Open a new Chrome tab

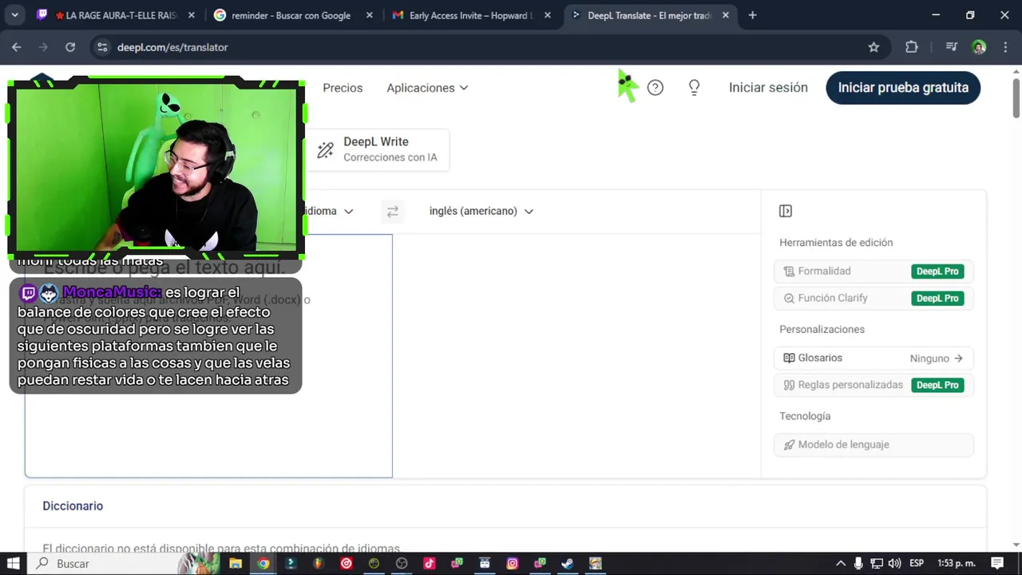point(752,15)
